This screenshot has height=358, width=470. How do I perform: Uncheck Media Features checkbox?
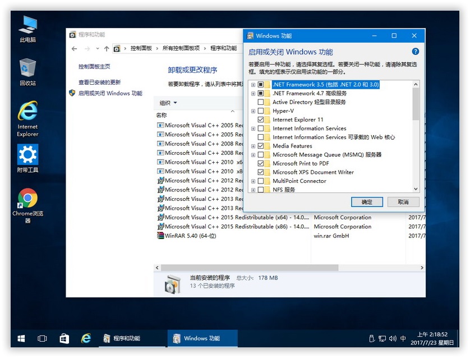(260, 146)
